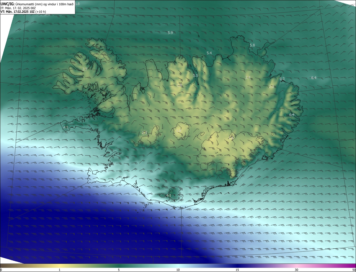Click the 2.7 value over the Westfjords
This screenshot has width=356, height=272.
tap(85, 69)
